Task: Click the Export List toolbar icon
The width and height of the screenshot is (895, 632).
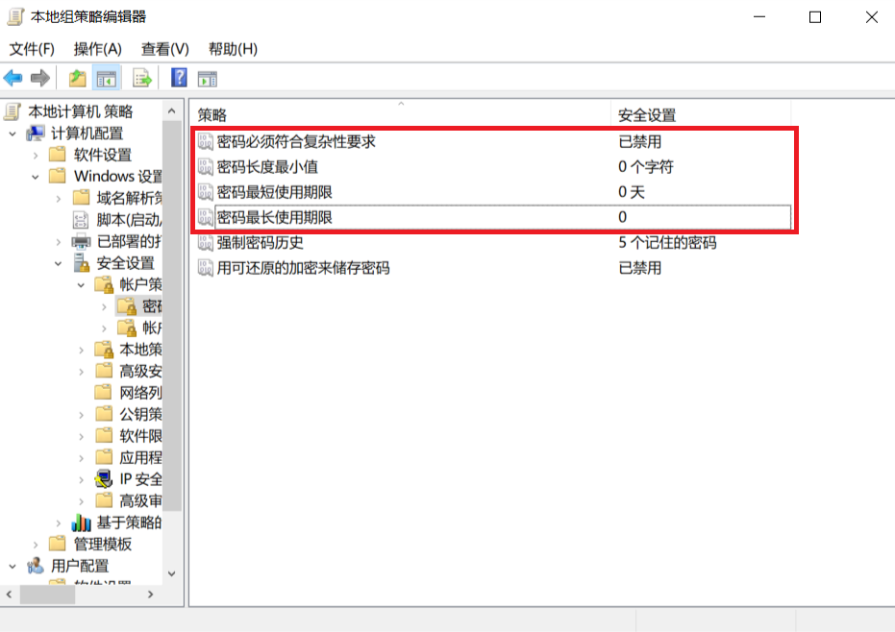Action: pyautogui.click(x=140, y=78)
